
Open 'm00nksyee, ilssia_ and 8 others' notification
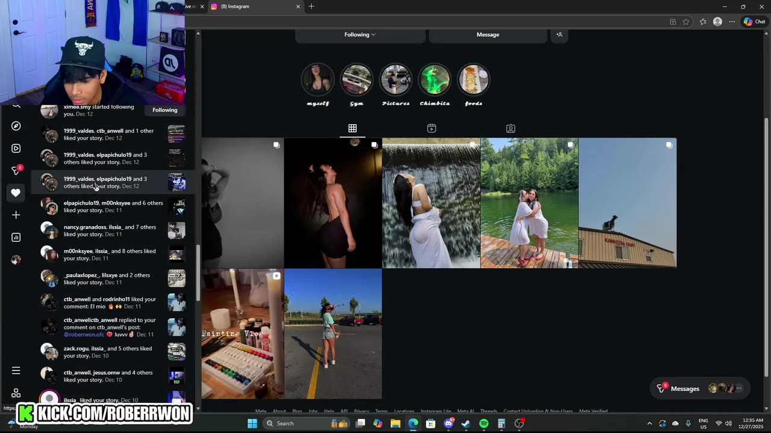[x=113, y=254]
